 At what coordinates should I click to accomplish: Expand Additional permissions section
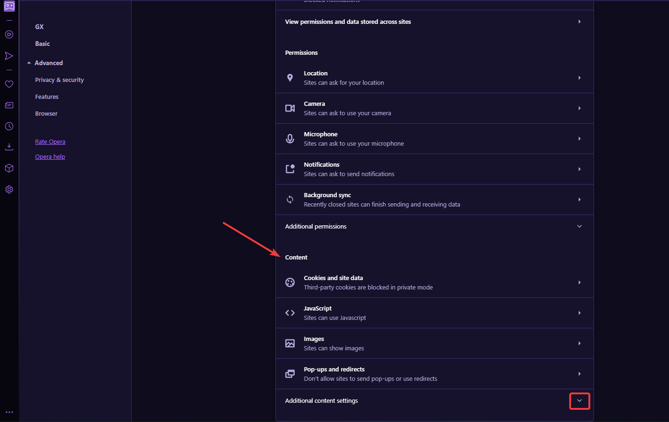(x=435, y=226)
